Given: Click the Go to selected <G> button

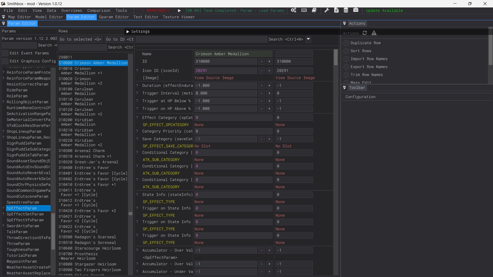Looking at the screenshot, I should 80,39.
